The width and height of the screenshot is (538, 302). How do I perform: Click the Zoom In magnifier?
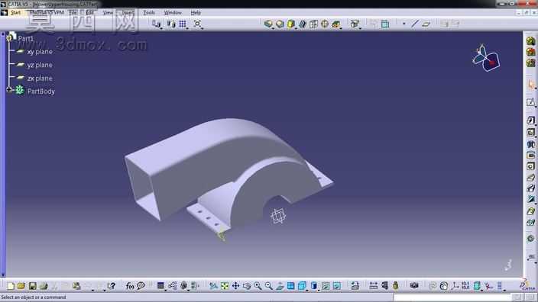pyautogui.click(x=258, y=286)
